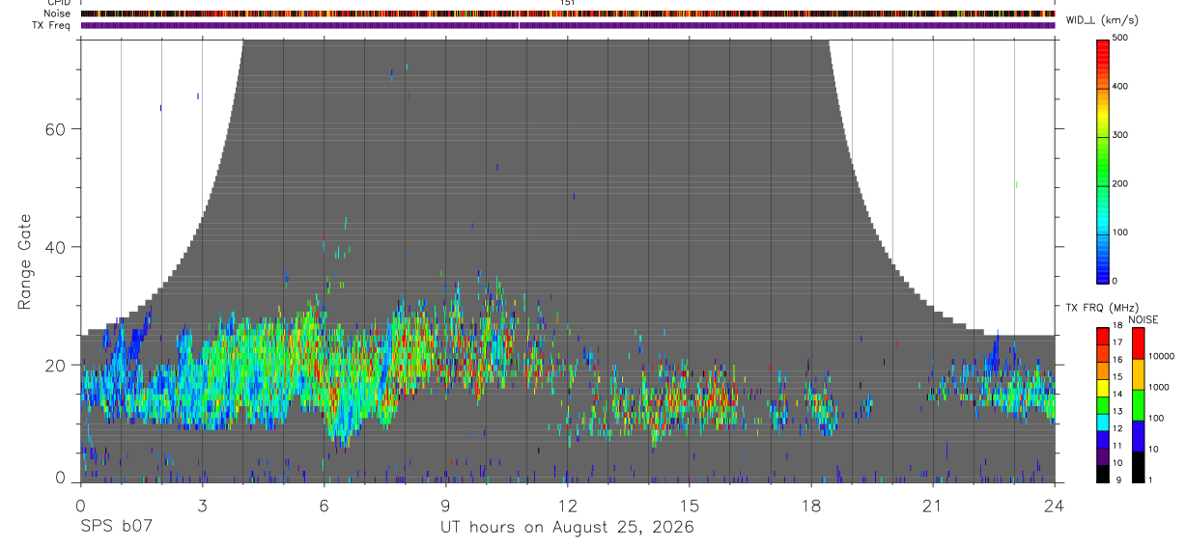This screenshot has width=1186, height=547.
Task: Click the 60 label on Range Gate axis
Action: tap(58, 129)
